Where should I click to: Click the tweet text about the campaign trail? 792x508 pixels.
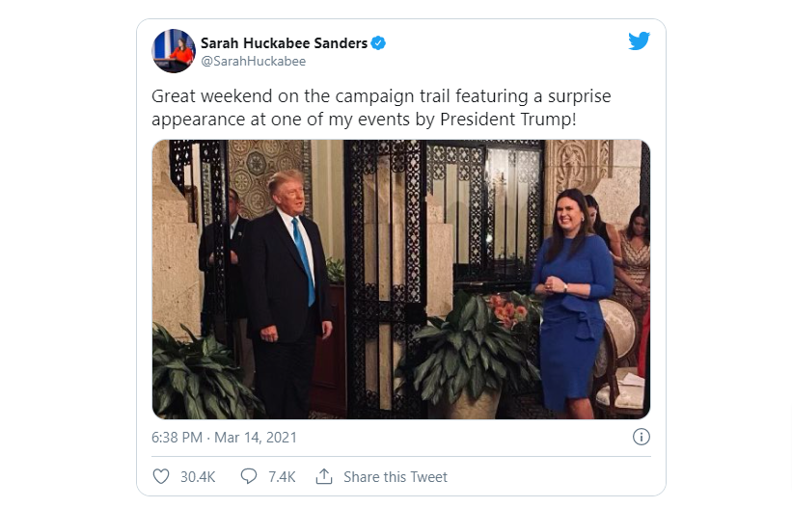[381, 108]
